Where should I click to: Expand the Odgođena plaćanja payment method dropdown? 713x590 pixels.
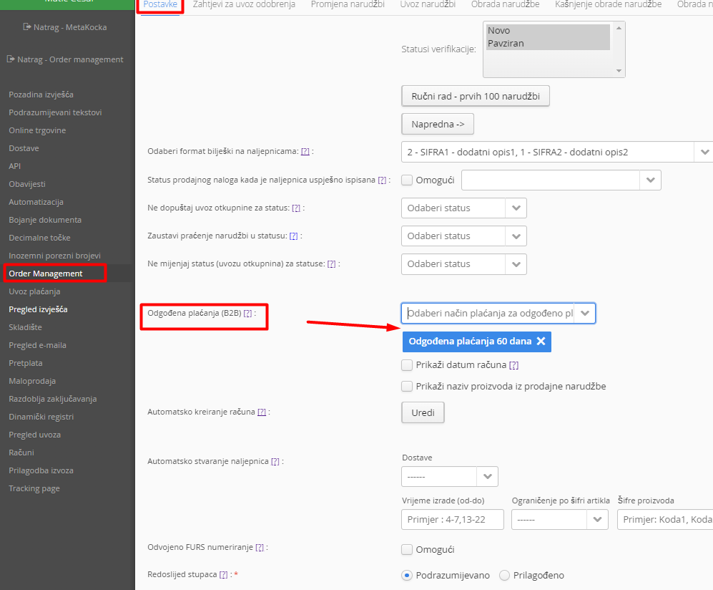coord(585,313)
